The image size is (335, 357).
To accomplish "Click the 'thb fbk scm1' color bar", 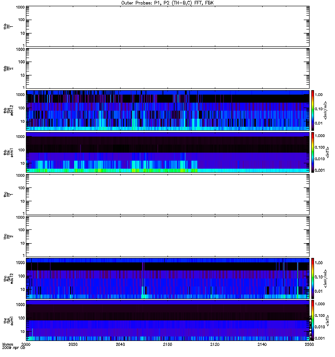I will pos(313,152).
